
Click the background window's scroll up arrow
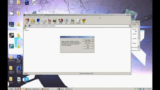pyautogui.click(x=138, y=24)
